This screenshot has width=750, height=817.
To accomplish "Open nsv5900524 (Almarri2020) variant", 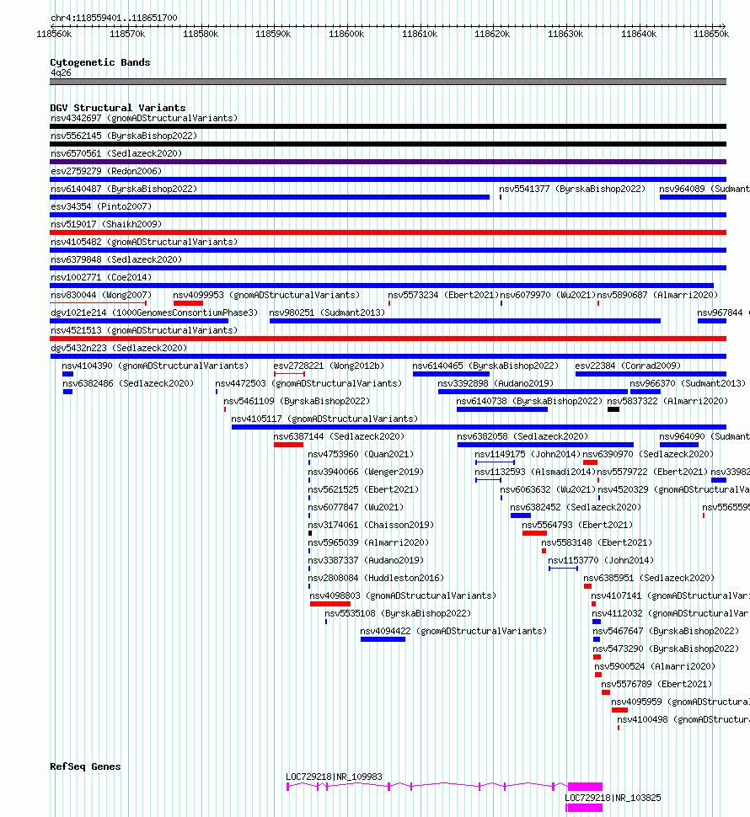I will 655,667.
